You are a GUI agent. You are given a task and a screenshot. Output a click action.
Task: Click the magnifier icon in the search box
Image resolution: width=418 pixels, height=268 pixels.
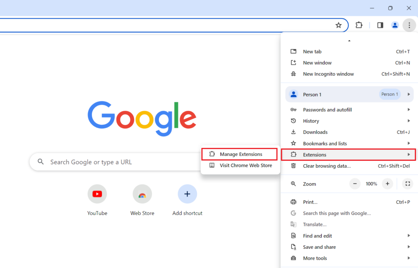point(40,162)
